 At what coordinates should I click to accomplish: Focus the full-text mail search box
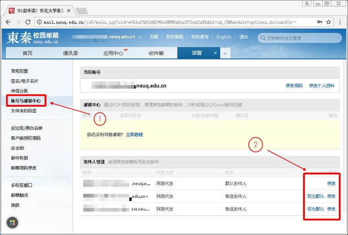[300, 38]
